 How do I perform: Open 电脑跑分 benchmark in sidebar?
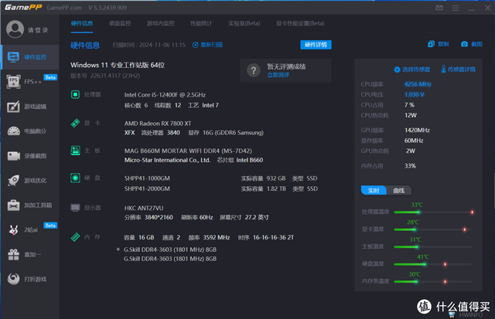30,131
